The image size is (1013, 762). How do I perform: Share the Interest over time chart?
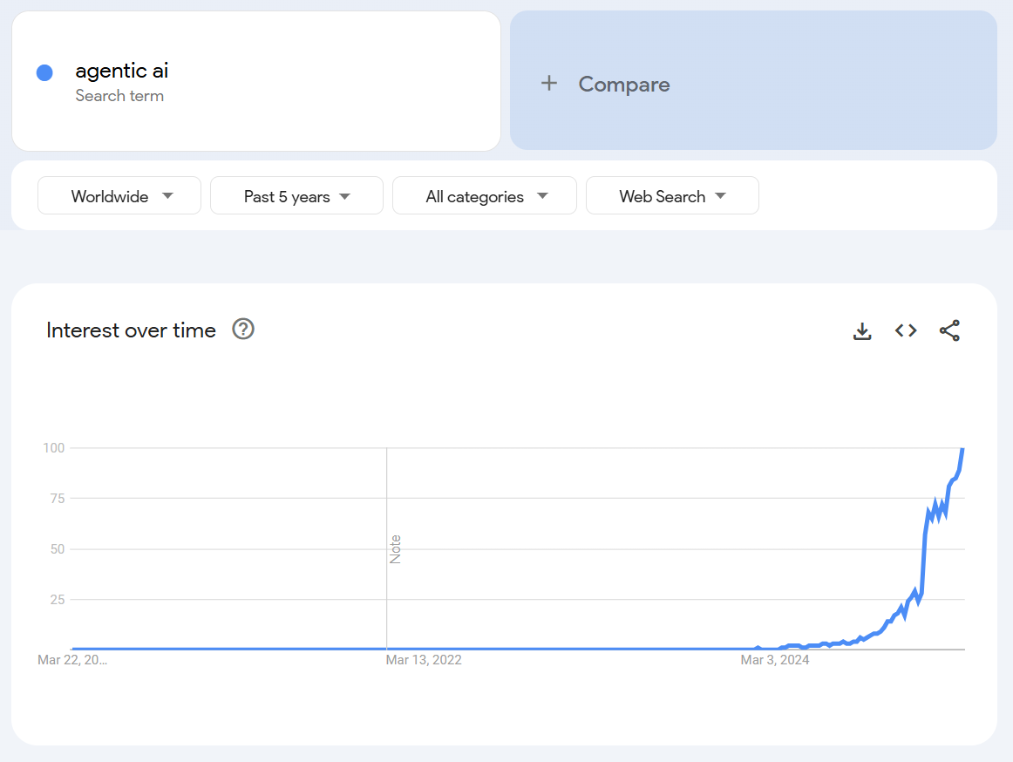coord(949,330)
